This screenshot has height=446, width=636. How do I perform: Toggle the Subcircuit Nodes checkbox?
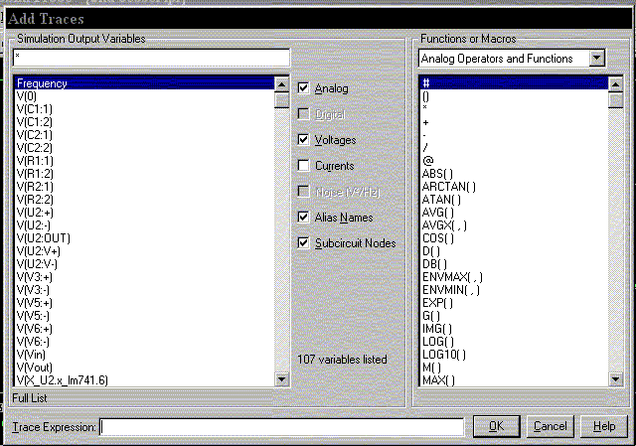[x=305, y=242]
